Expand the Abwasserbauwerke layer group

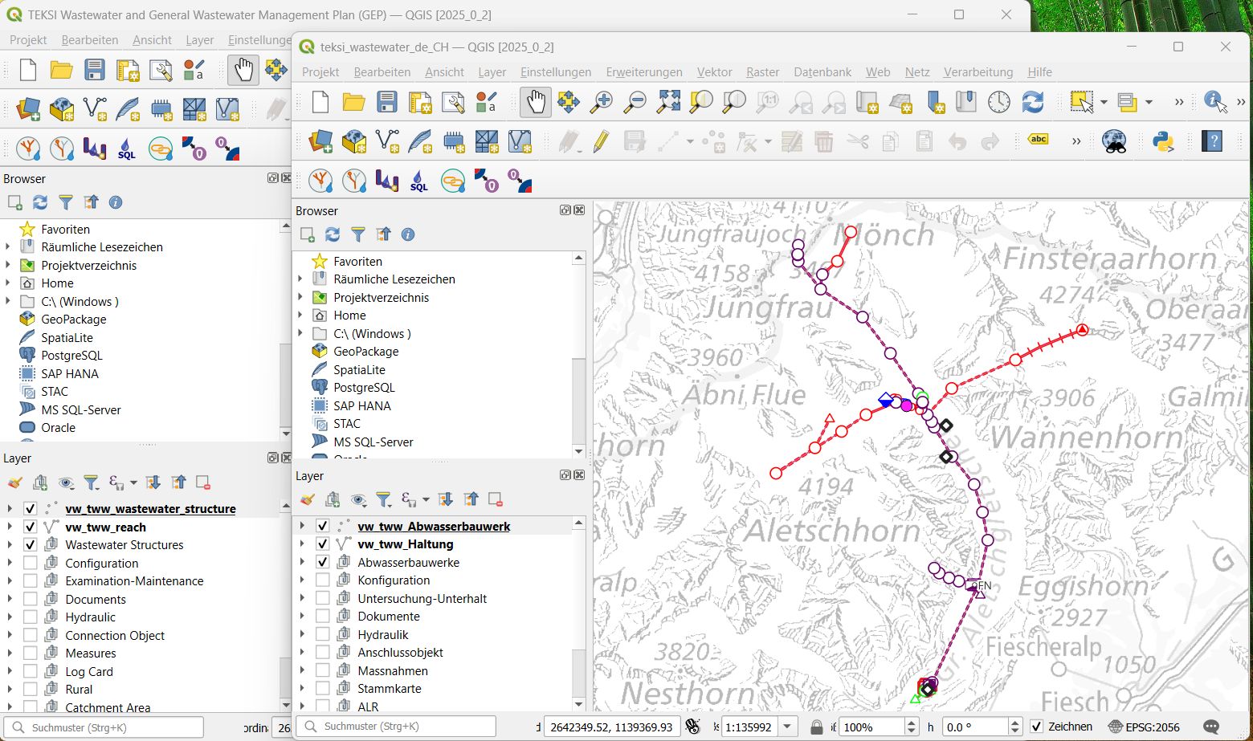302,563
